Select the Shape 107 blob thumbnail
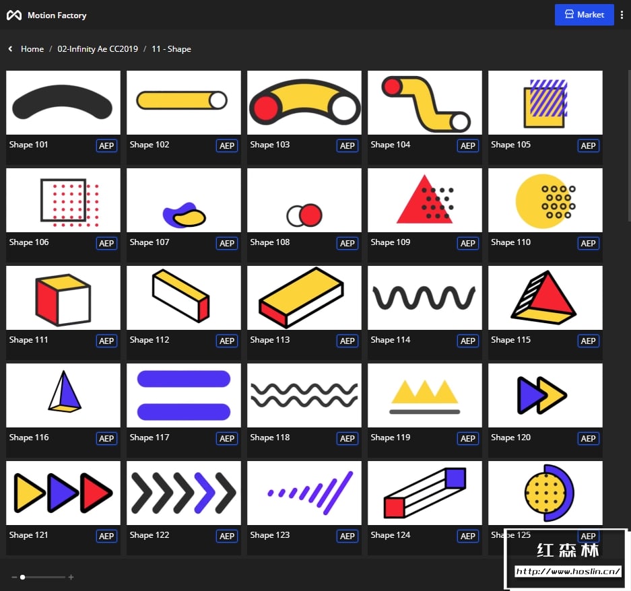Viewport: 631px width, 591px height. point(183,200)
